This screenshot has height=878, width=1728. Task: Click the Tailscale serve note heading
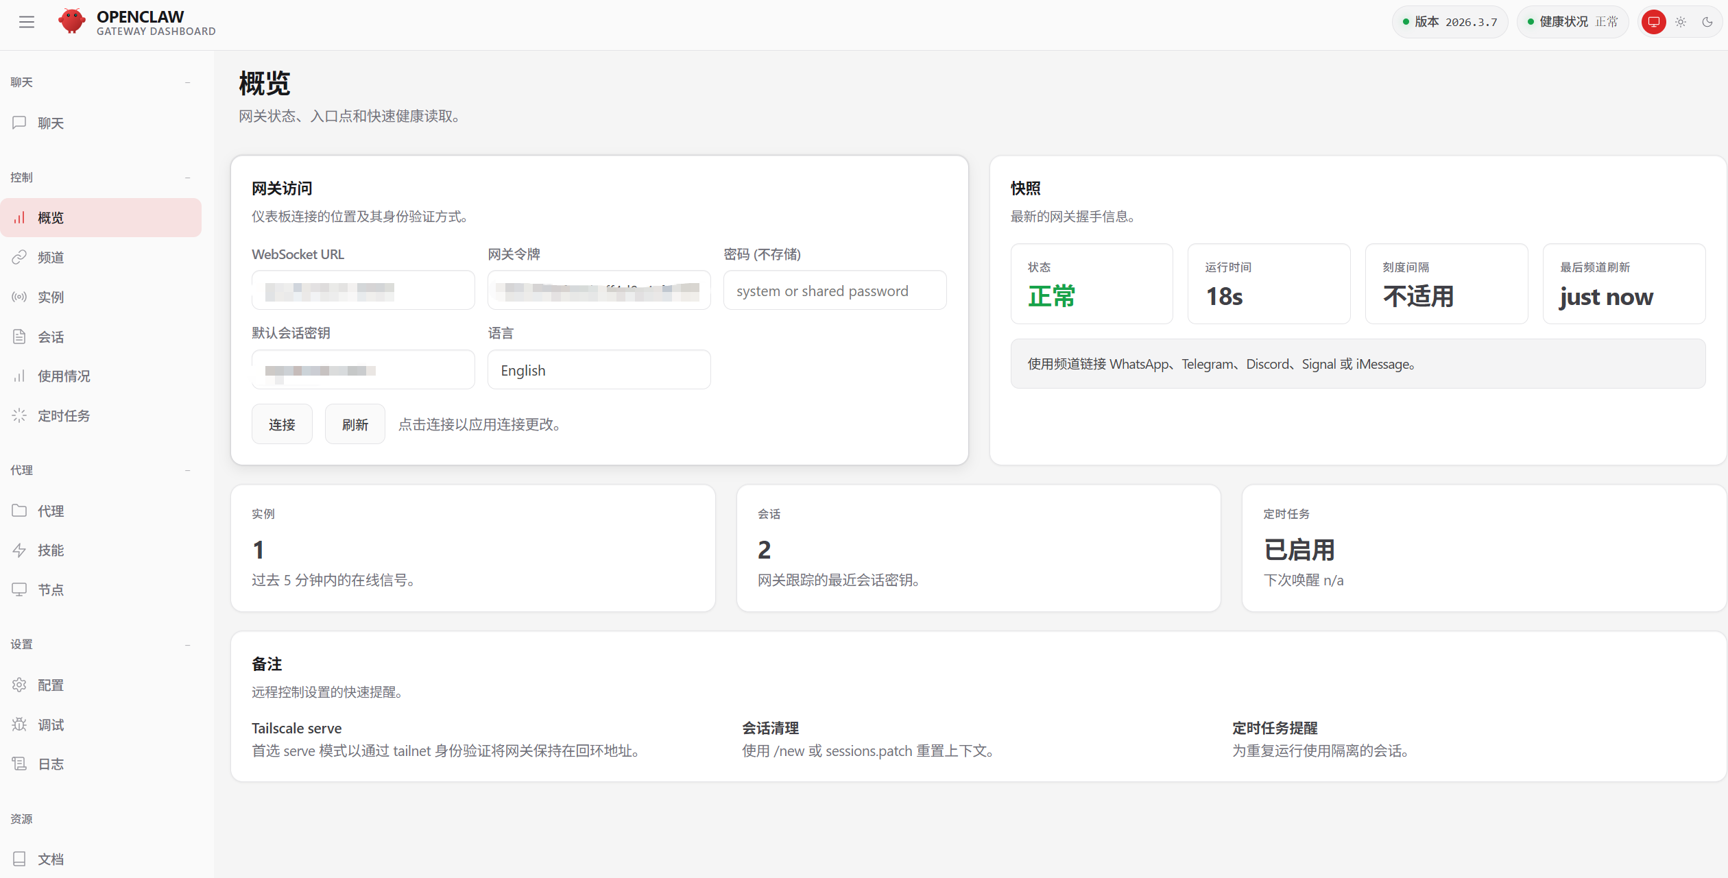coord(296,728)
